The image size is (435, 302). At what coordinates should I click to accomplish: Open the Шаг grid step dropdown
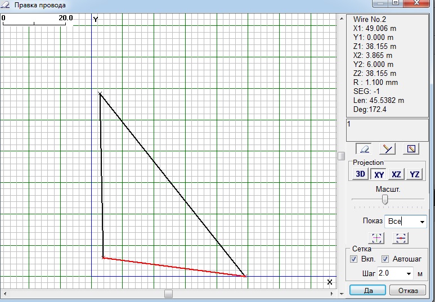[409, 274]
